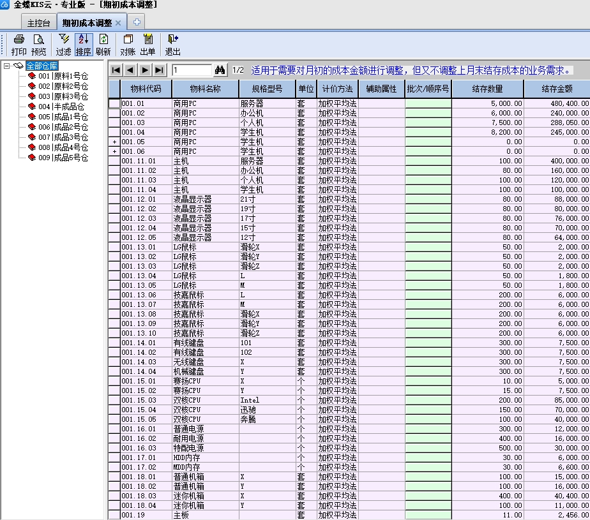Select warehouse 005 成品1号仓
The height and width of the screenshot is (520, 590).
pyautogui.click(x=63, y=117)
